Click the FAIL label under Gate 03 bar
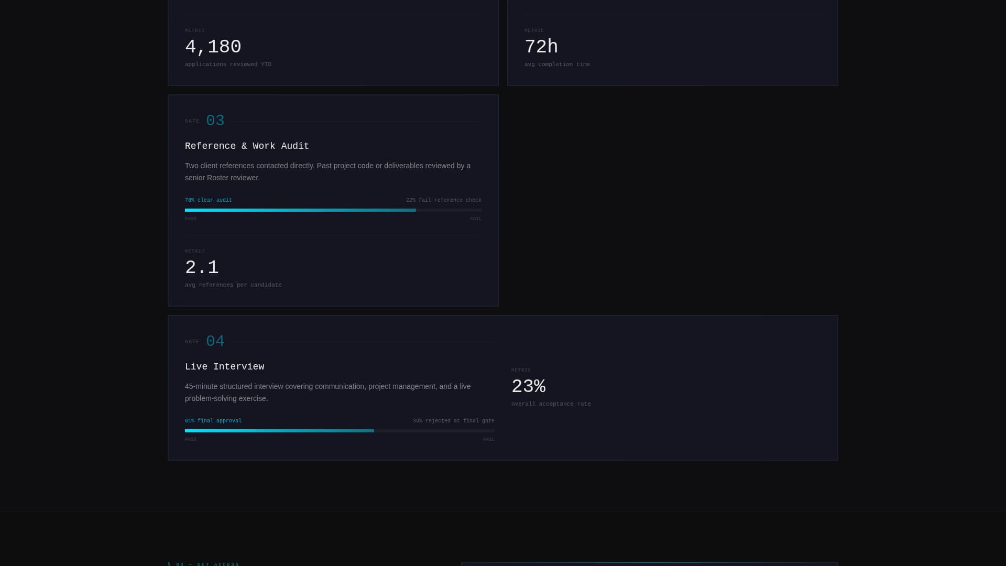The image size is (1006, 566). click(x=476, y=219)
